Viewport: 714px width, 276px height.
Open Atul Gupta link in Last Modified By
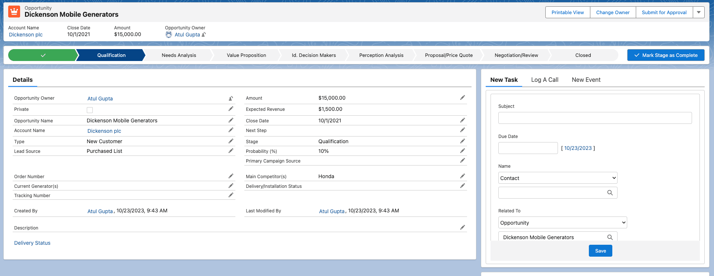332,211
